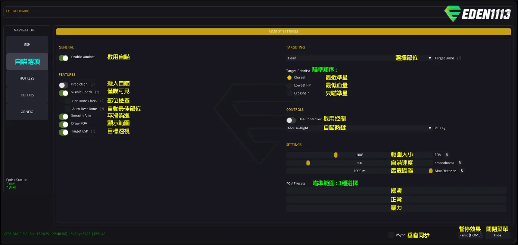
Task: Click the help icon next to Target Bone
Action: (x=459, y=58)
